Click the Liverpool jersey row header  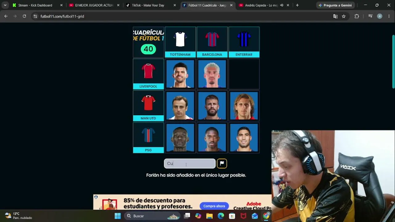point(148,74)
